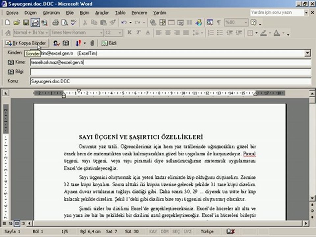Open the Ekle menu
The height and width of the screenshot is (237, 316).
pos(70,13)
